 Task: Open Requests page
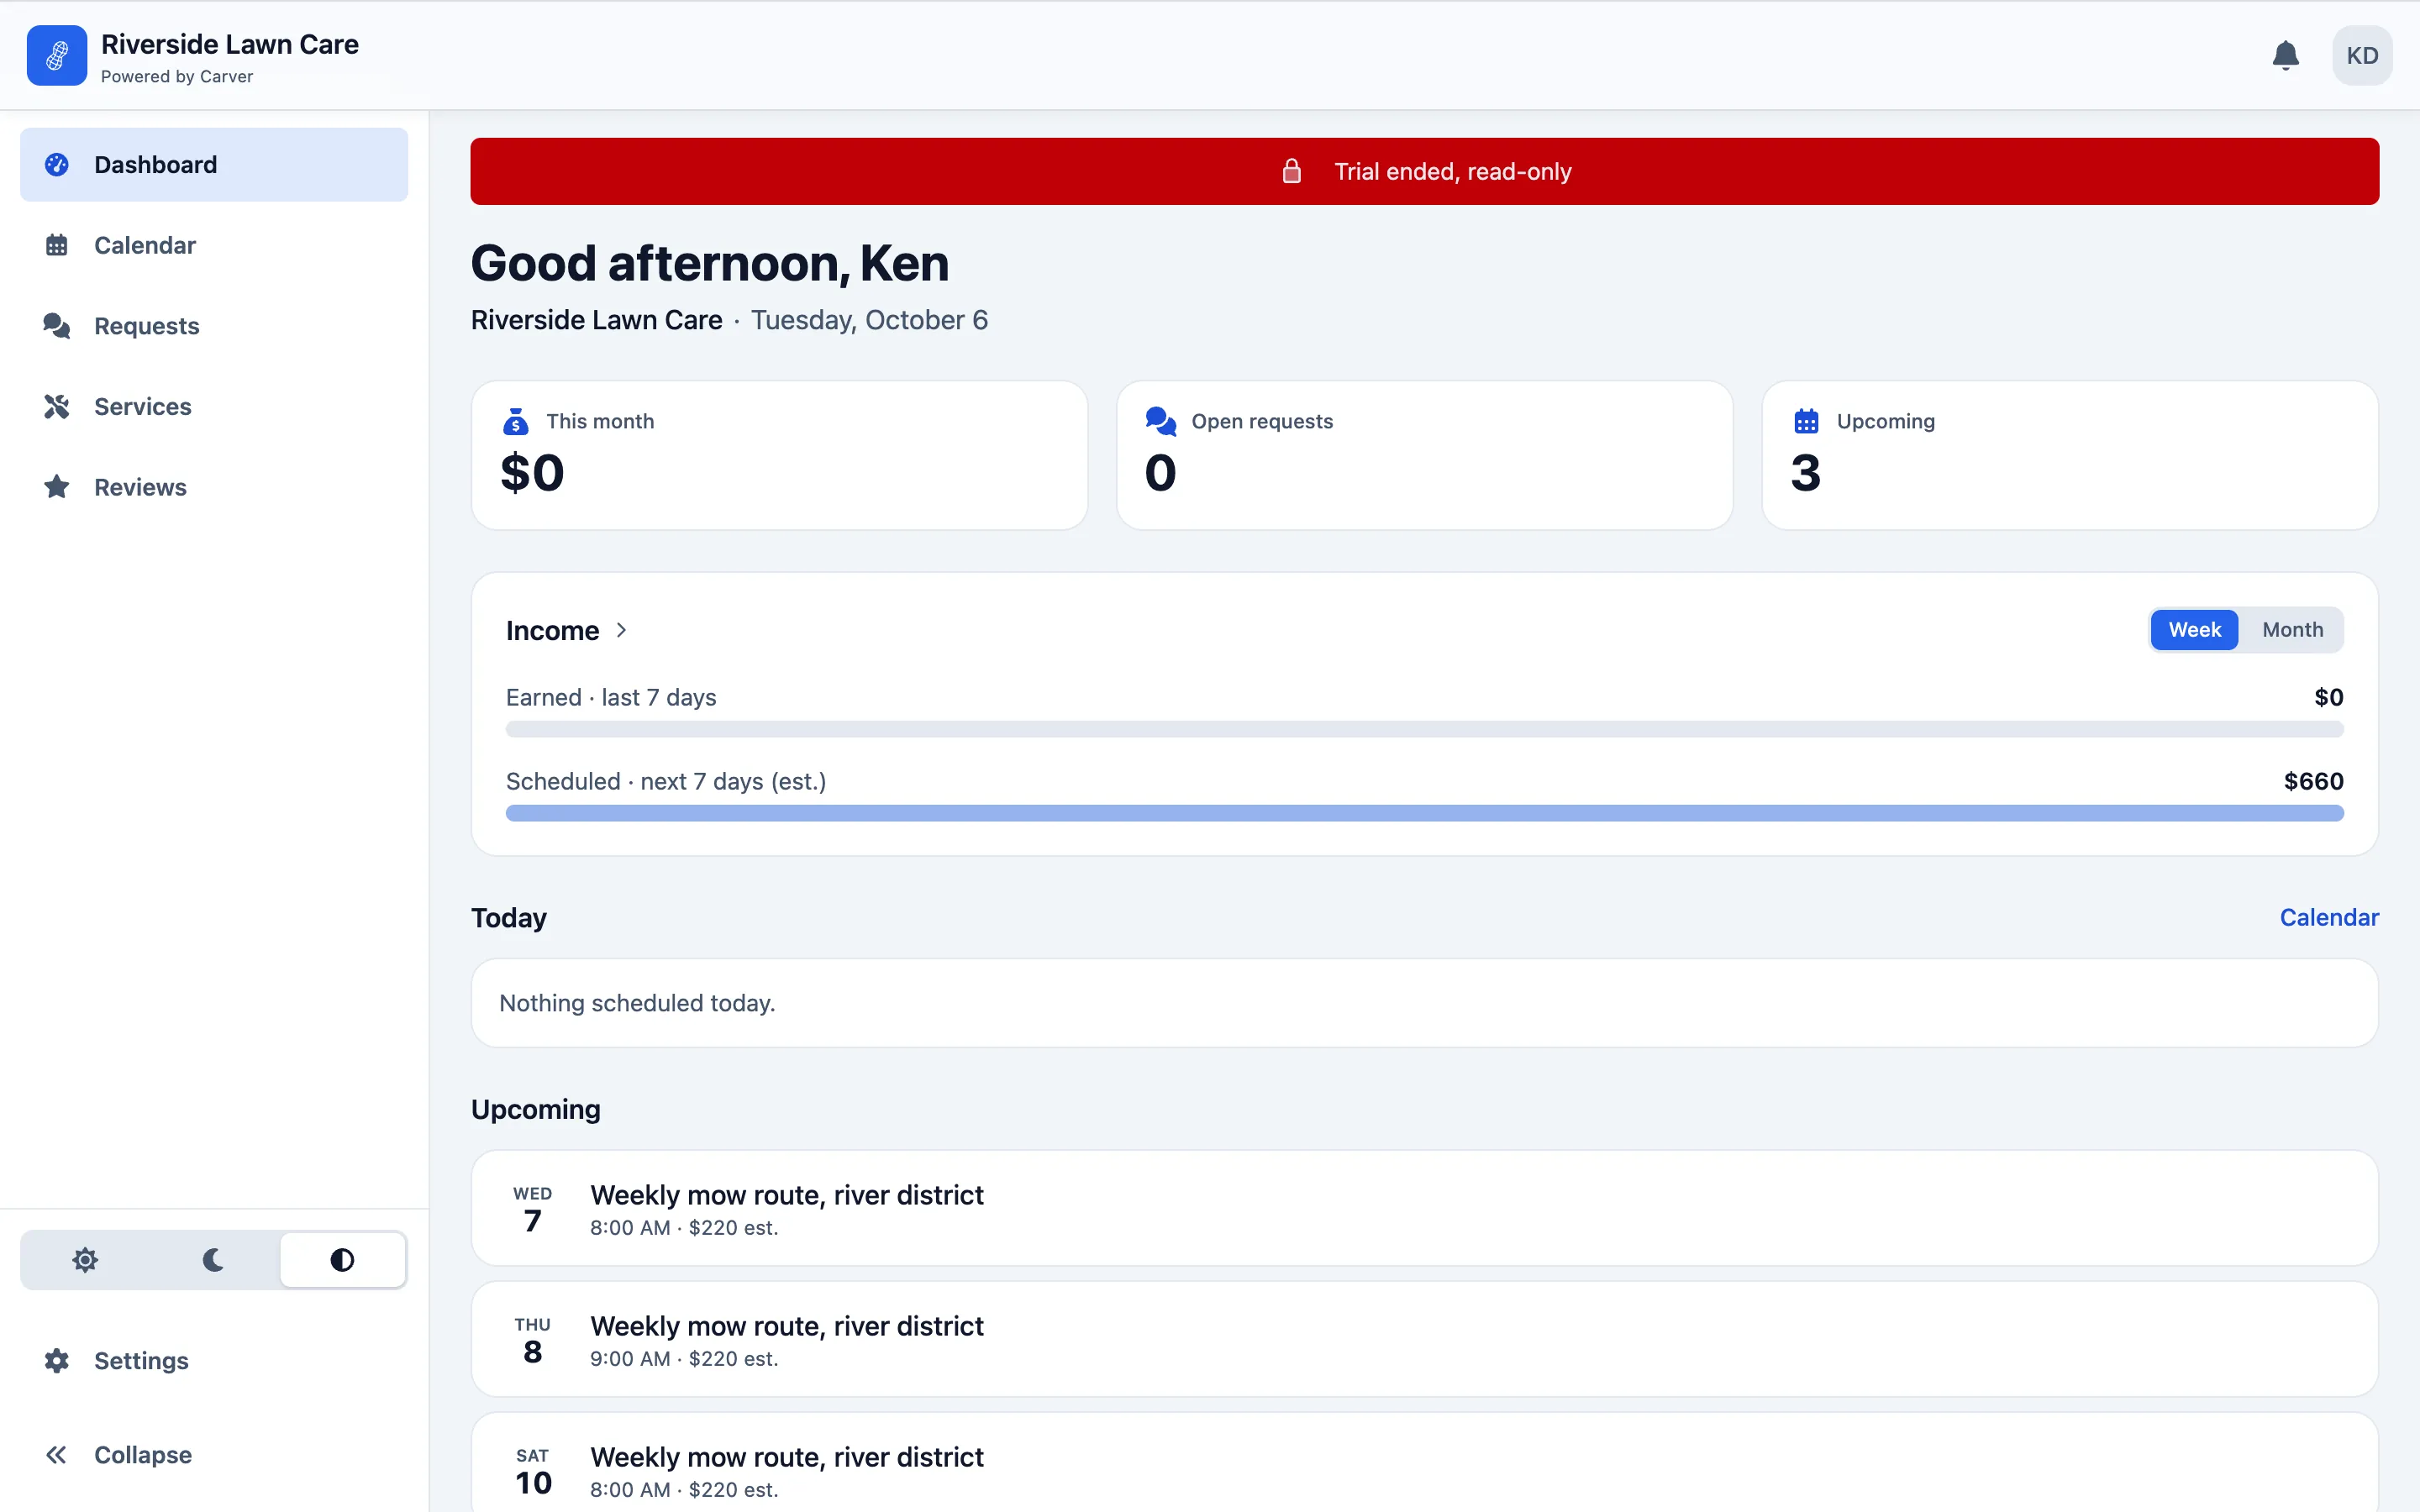pyautogui.click(x=214, y=326)
